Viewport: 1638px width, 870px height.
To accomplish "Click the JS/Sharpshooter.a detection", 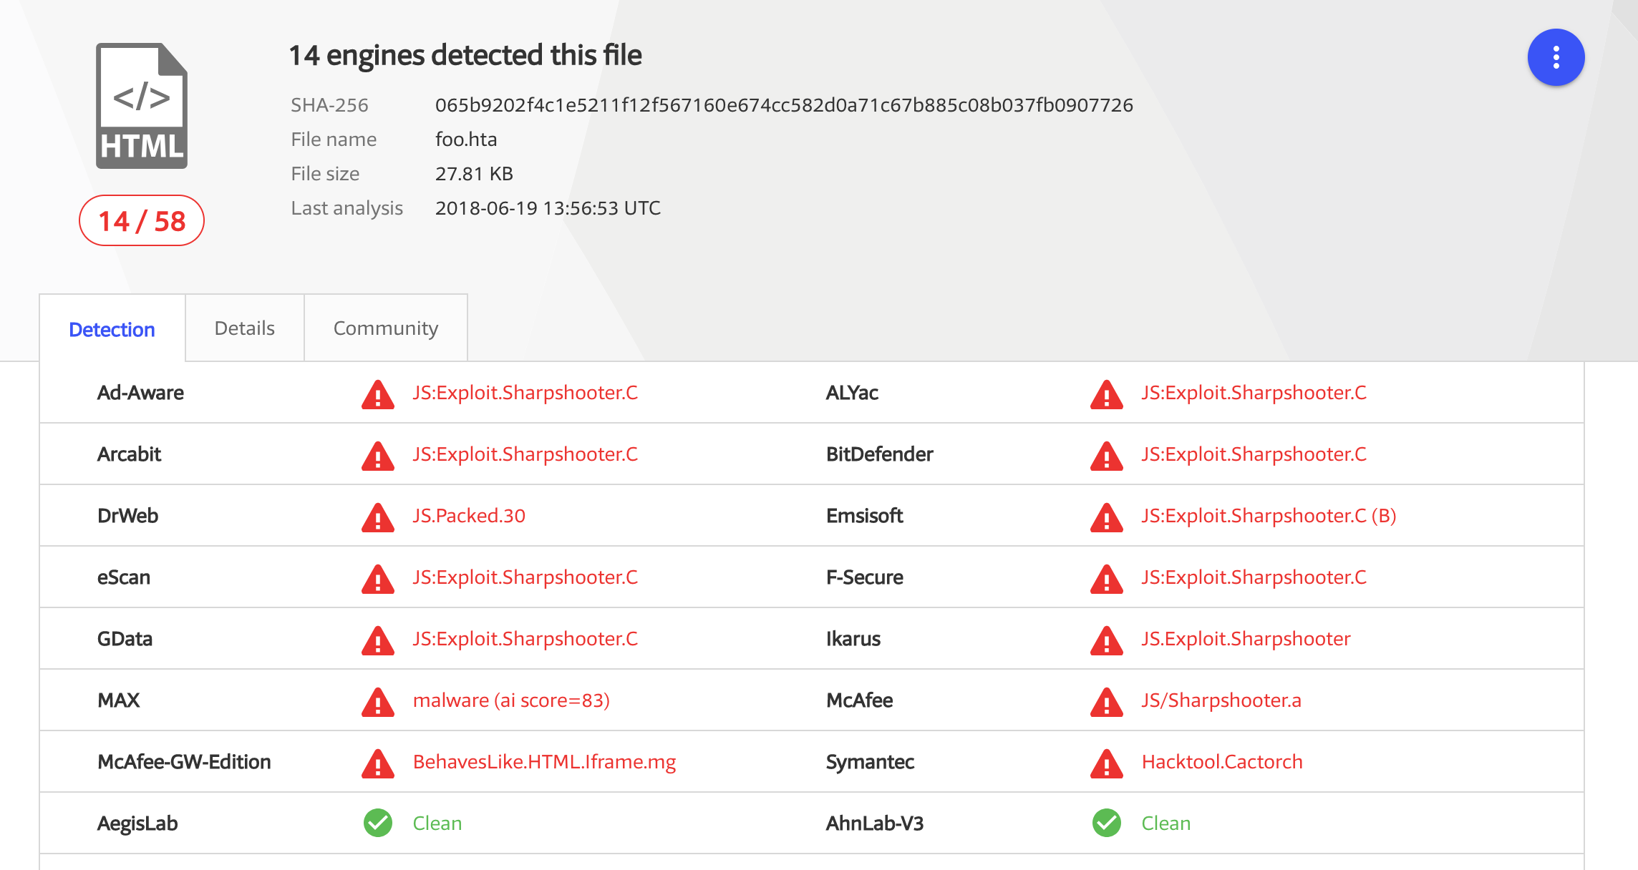I will [x=1221, y=700].
